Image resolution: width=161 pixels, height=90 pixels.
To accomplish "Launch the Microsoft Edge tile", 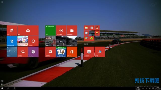I will tap(12, 41).
